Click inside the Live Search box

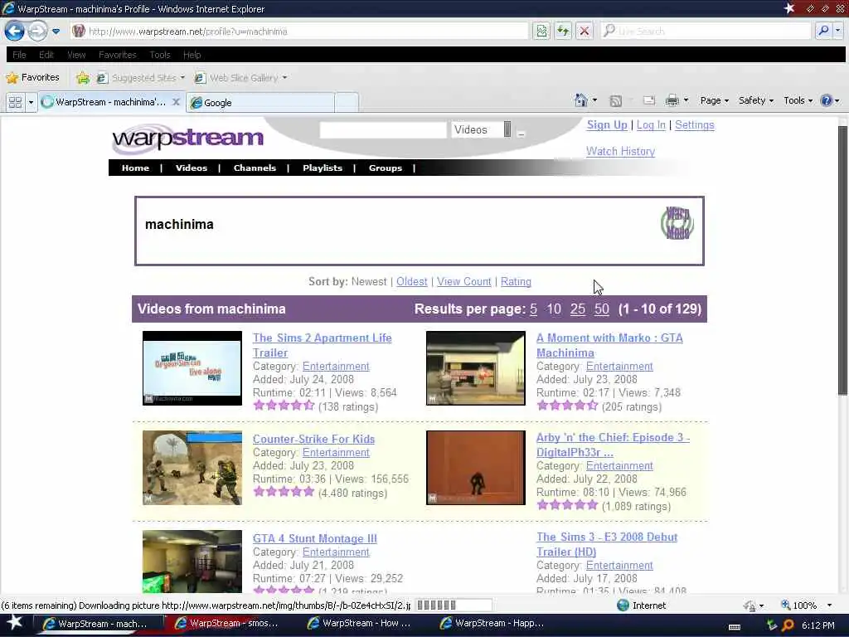706,31
